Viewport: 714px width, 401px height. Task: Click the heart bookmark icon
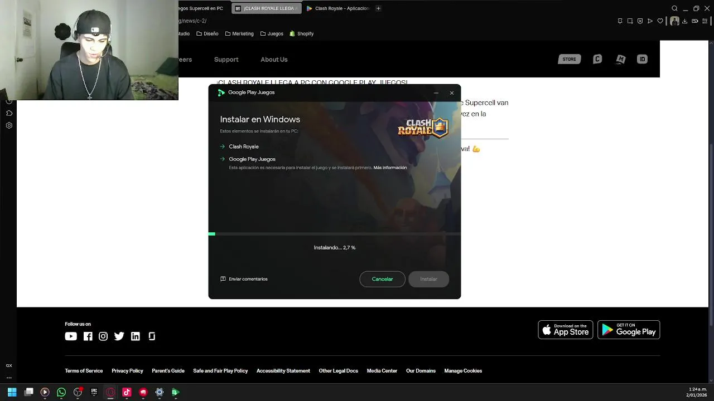point(660,21)
